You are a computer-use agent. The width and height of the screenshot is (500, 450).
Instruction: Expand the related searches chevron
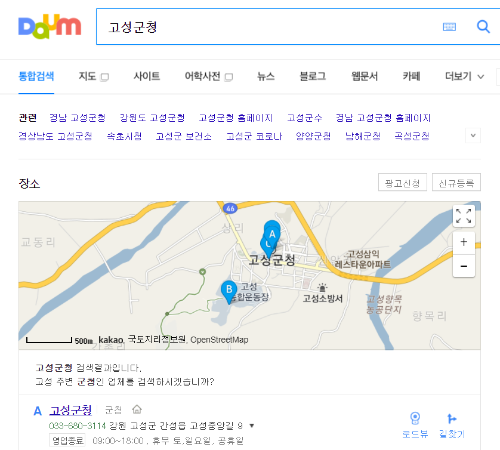point(473,135)
